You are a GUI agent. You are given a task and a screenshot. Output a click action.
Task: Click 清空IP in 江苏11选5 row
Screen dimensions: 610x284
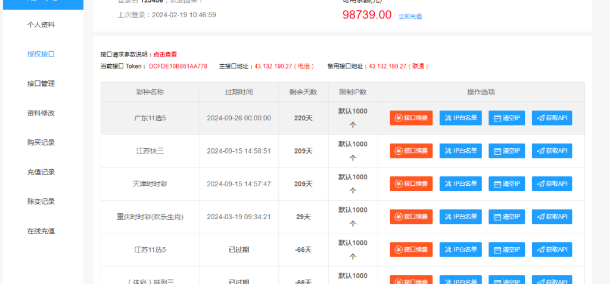tap(506, 249)
